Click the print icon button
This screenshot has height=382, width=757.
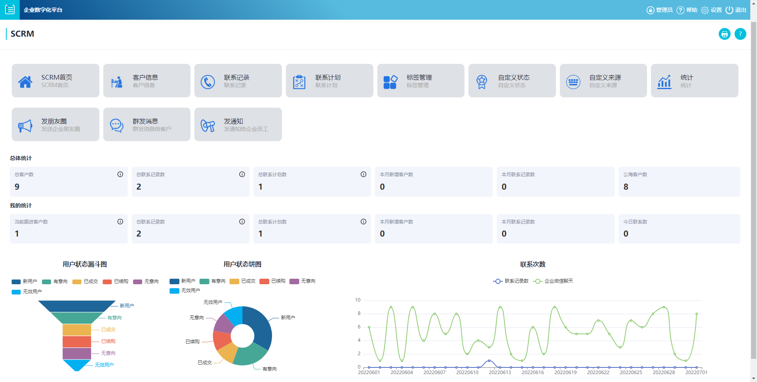pos(725,34)
